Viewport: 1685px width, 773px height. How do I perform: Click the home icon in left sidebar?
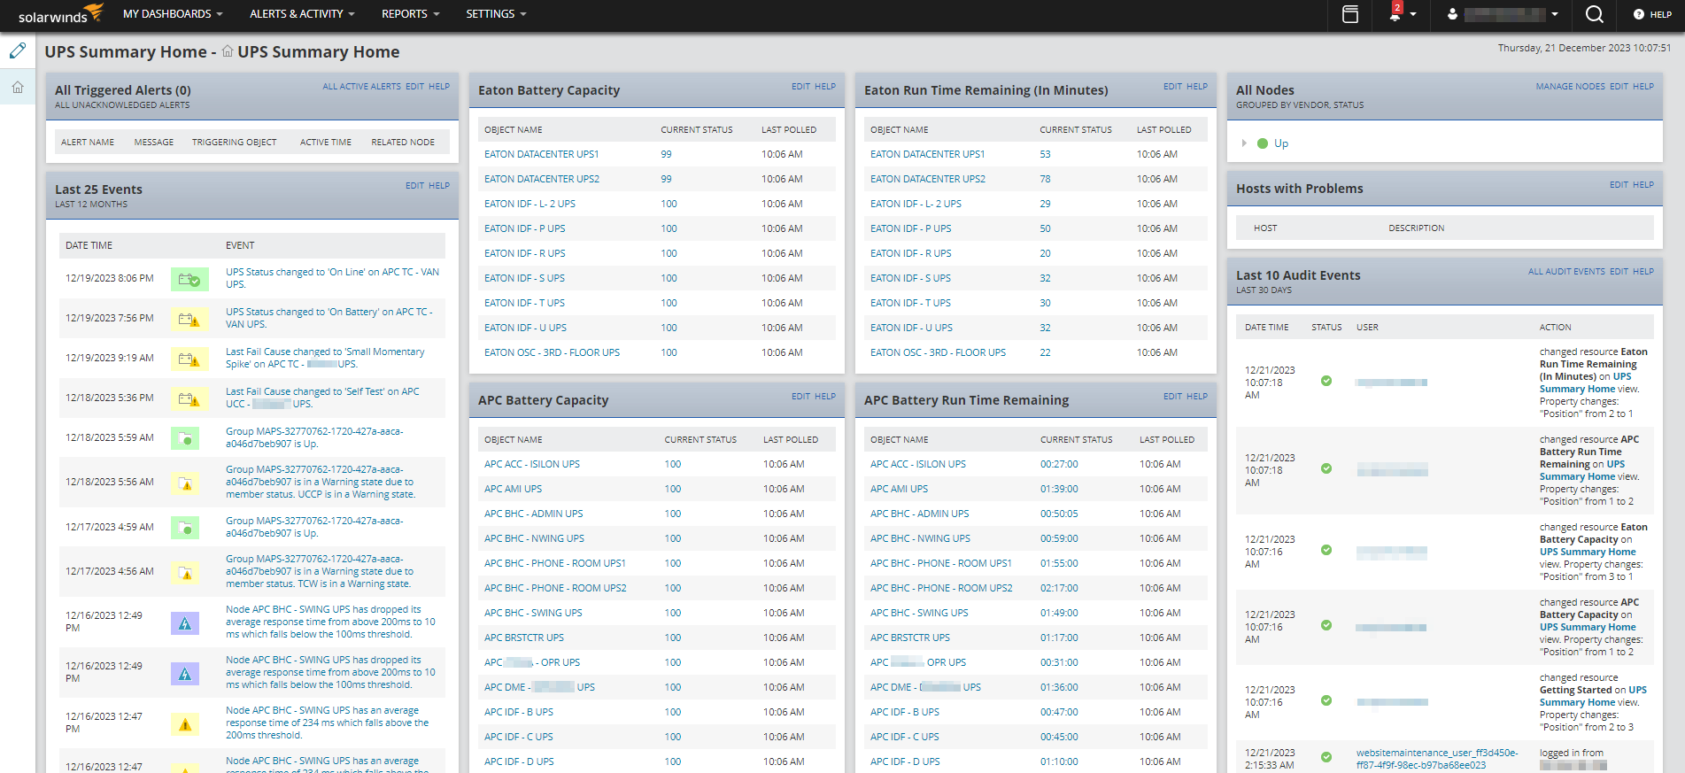18,87
